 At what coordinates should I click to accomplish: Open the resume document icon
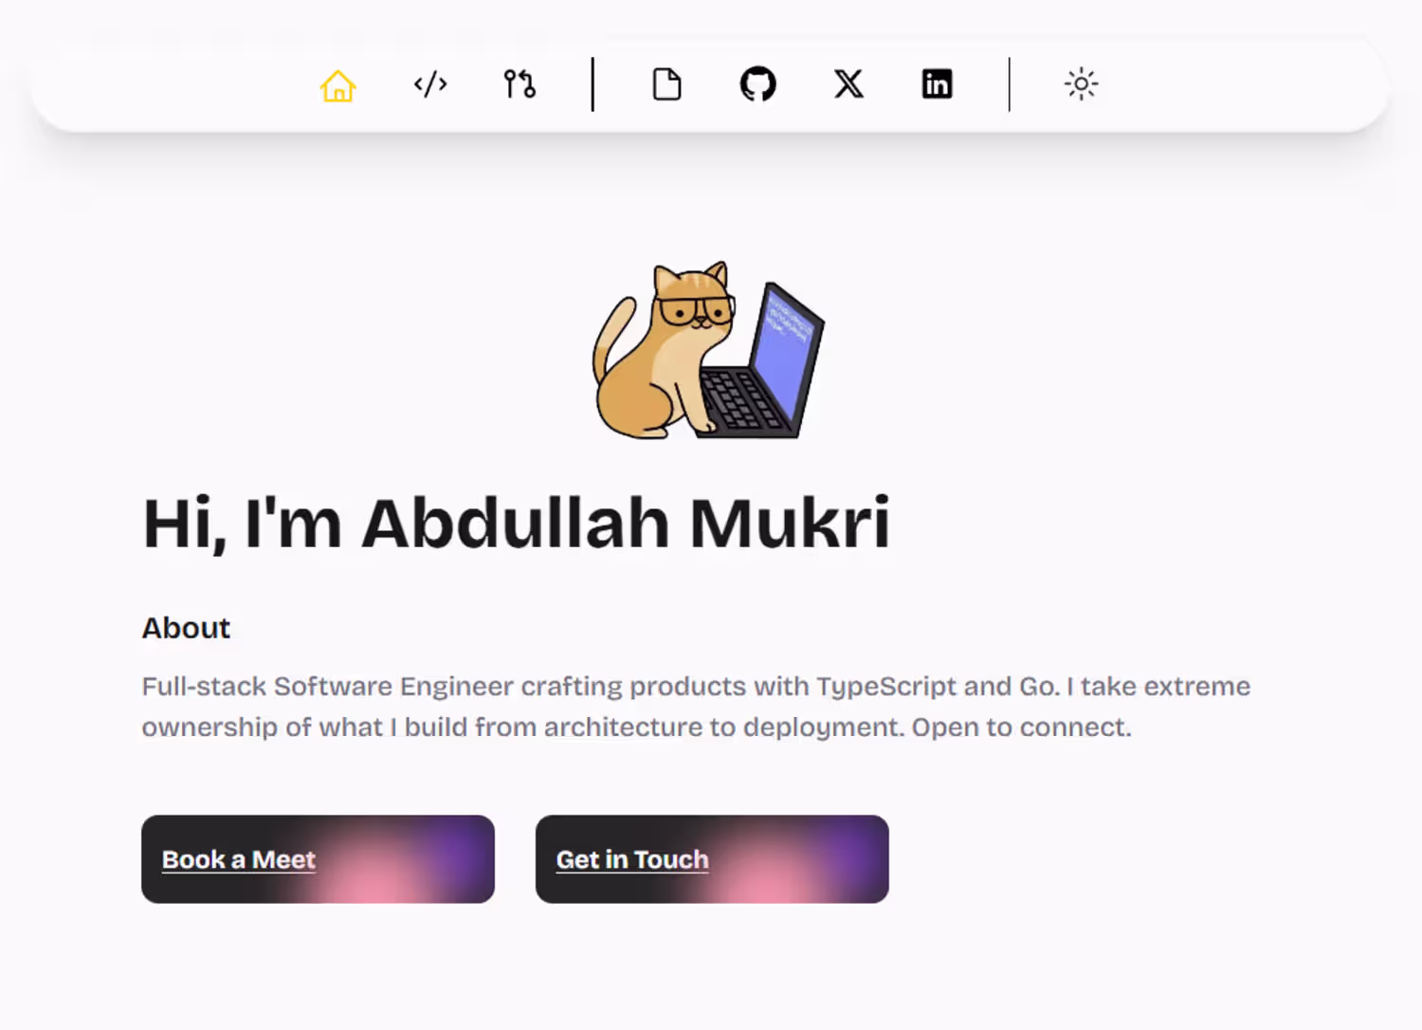[666, 84]
